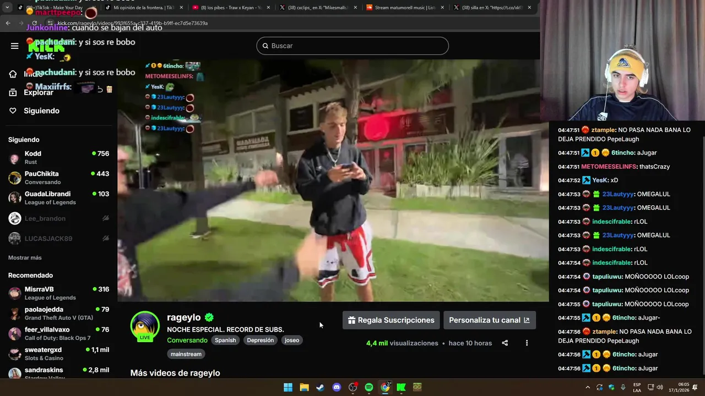The width and height of the screenshot is (705, 396).
Task: Open Lee_brandon's offline channel
Action: pyautogui.click(x=58, y=218)
